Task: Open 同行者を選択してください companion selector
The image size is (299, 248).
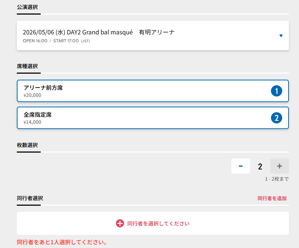Action: 153,223
